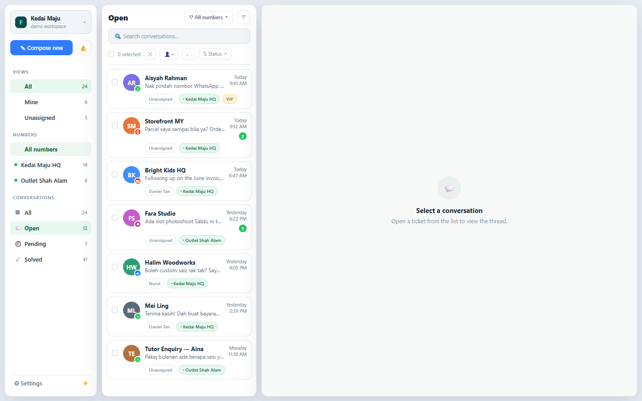This screenshot has width=642, height=401.
Task: Click Storefront MY's SM avatar
Action: click(132, 126)
